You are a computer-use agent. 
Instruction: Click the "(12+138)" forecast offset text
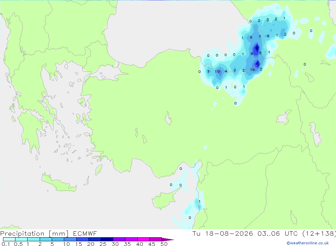[x=319, y=233]
